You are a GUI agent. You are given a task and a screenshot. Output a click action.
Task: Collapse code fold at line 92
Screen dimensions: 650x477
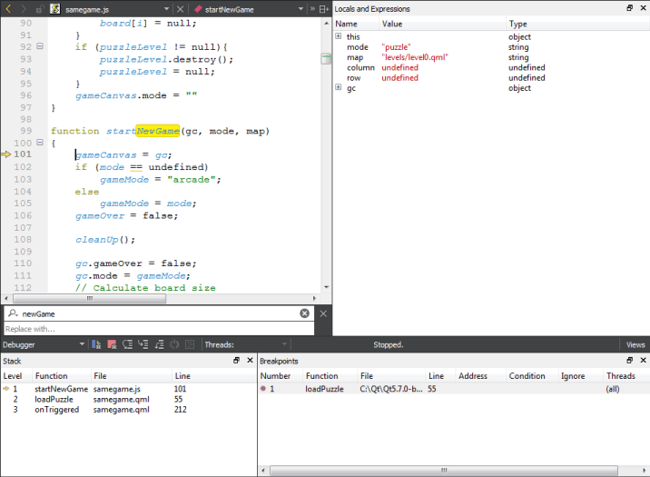(40, 46)
